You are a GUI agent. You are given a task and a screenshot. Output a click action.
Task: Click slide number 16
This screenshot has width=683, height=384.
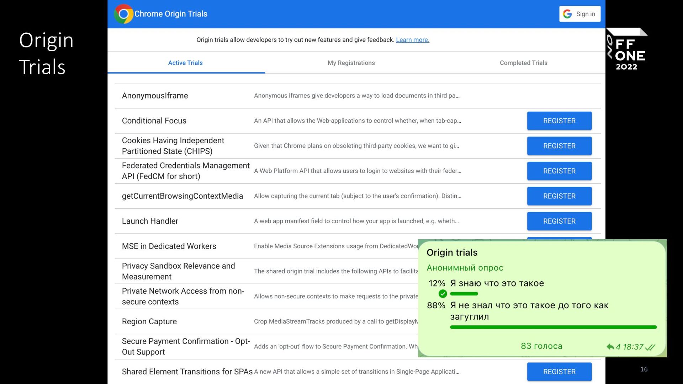point(644,369)
